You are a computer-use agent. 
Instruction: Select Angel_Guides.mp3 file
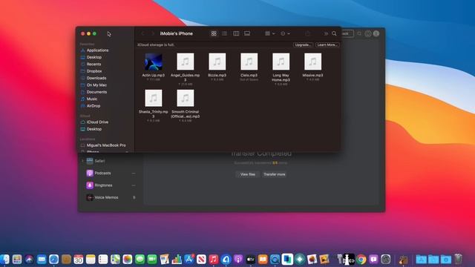point(185,62)
